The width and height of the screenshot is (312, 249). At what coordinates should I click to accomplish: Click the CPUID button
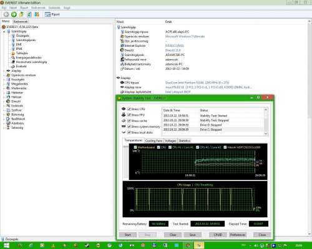click(218, 235)
